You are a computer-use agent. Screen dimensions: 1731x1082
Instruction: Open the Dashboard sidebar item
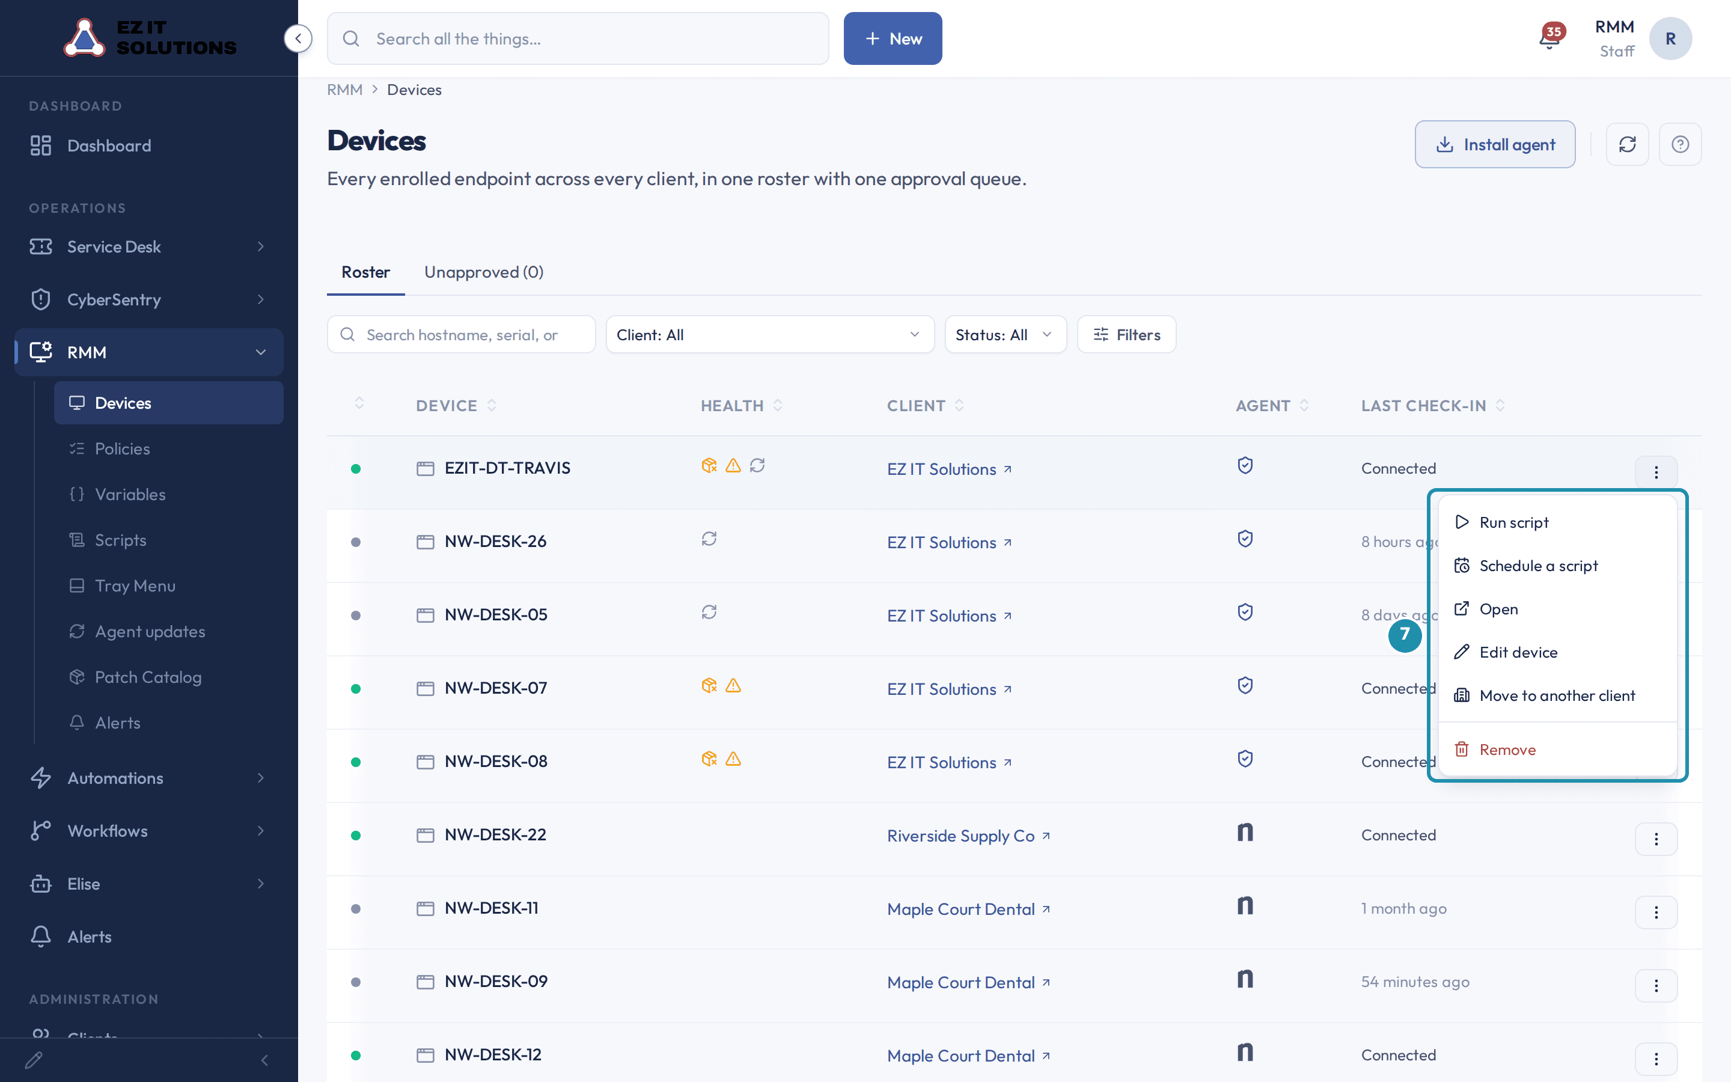[x=149, y=145]
